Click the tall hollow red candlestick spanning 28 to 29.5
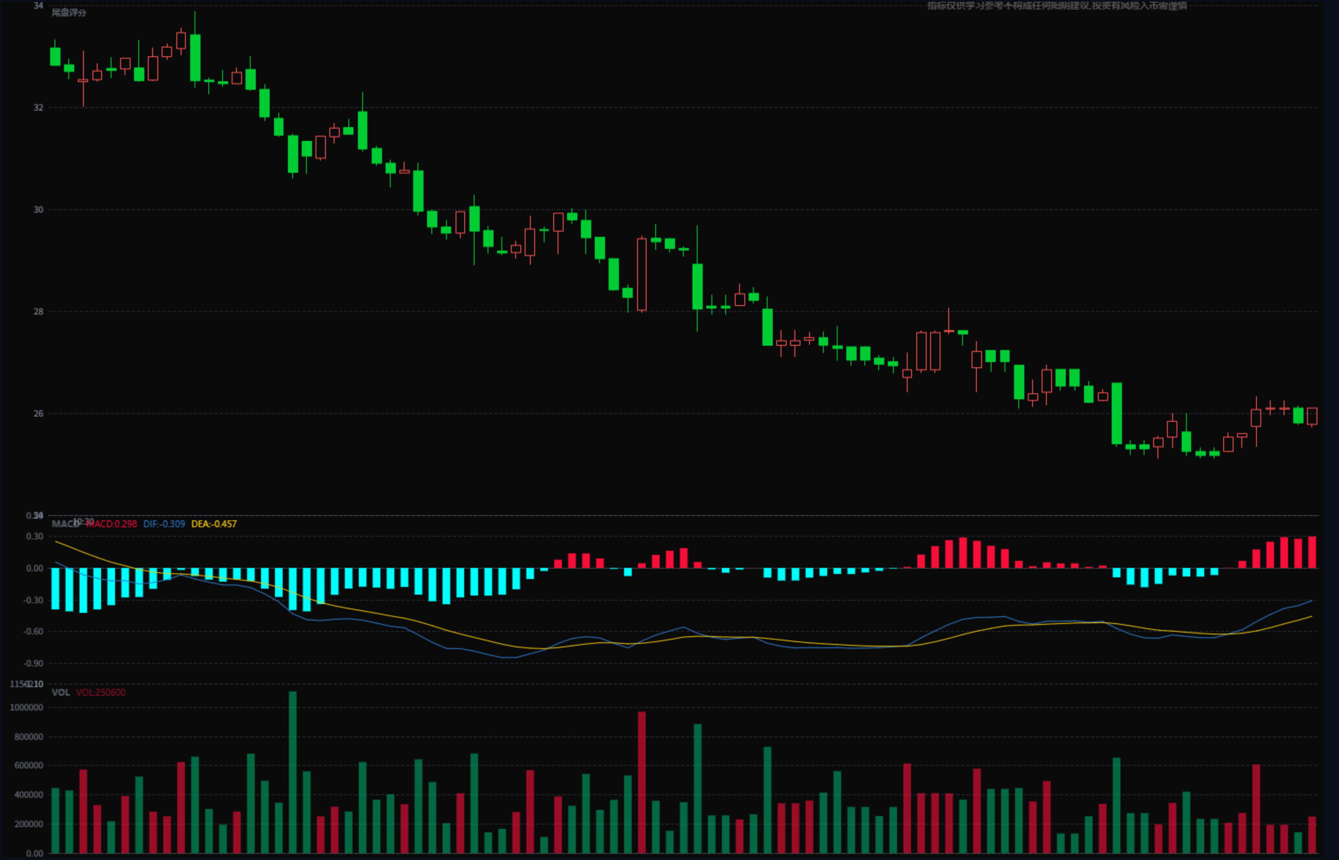 (641, 274)
